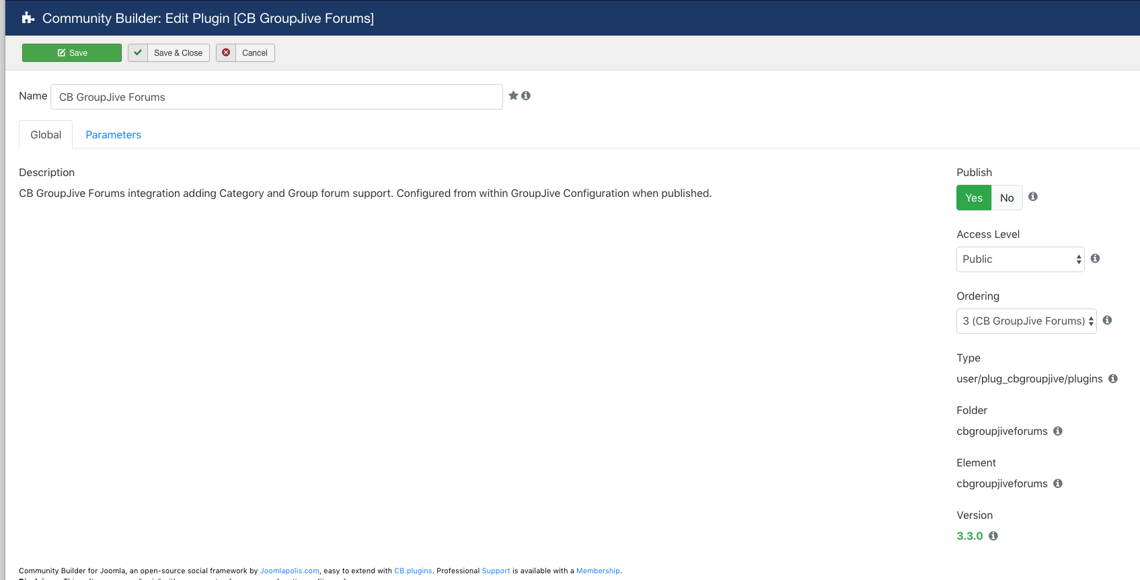Click the info icon next to Name star

526,95
